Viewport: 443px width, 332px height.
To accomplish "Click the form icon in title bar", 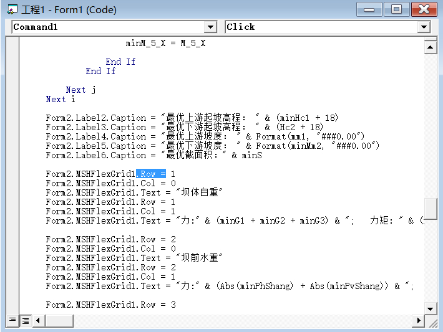I will coord(12,9).
